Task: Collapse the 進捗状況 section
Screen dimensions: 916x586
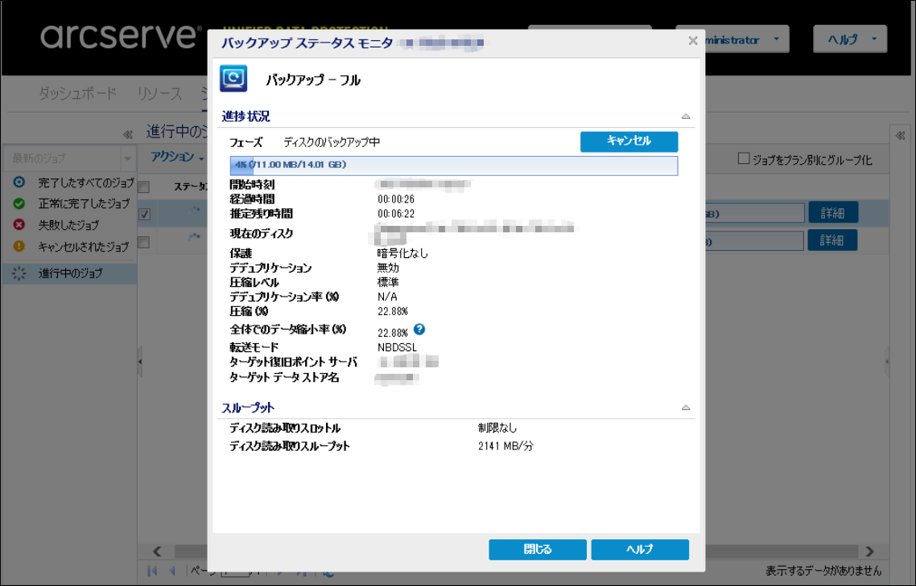Action: (x=686, y=117)
